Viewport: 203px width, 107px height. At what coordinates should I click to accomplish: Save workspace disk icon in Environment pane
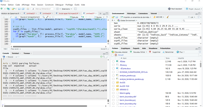pyautogui.click(x=117, y=17)
